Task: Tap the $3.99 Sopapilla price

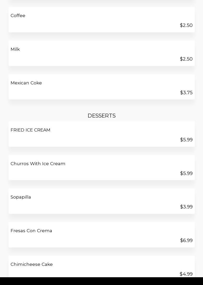Action: (186, 207)
